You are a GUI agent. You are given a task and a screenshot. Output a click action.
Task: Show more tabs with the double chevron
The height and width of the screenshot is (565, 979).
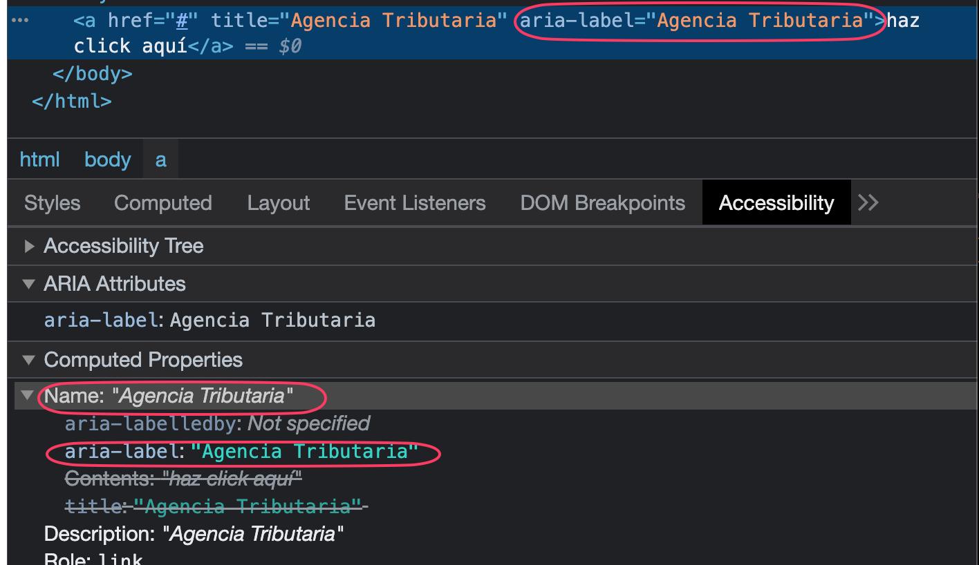[x=868, y=202]
